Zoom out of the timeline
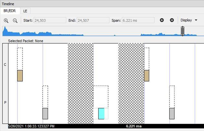 click(15, 20)
